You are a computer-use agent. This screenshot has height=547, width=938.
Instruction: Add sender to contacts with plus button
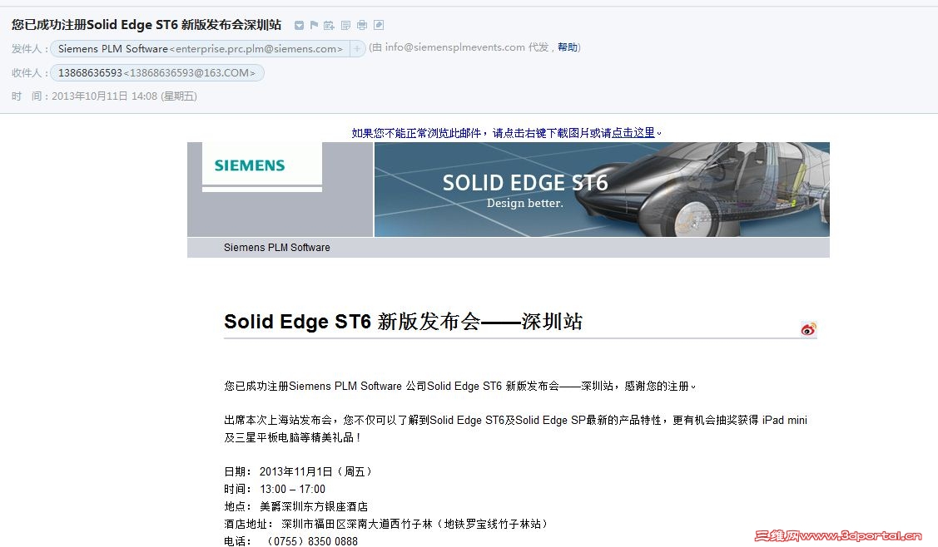(357, 48)
